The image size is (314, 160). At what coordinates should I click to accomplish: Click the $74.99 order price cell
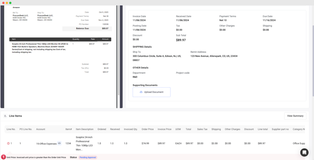click(x=145, y=143)
